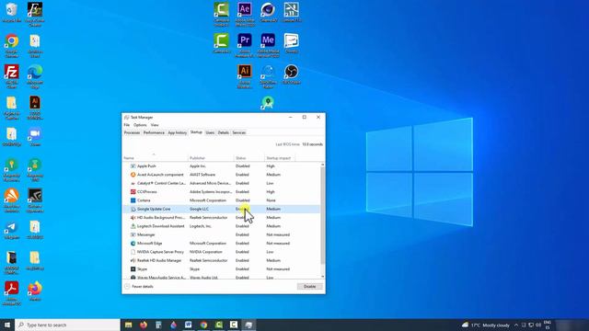589x331 pixels.
Task: Open Firefox desktop shortcut at bottom left
Action: 35,291
